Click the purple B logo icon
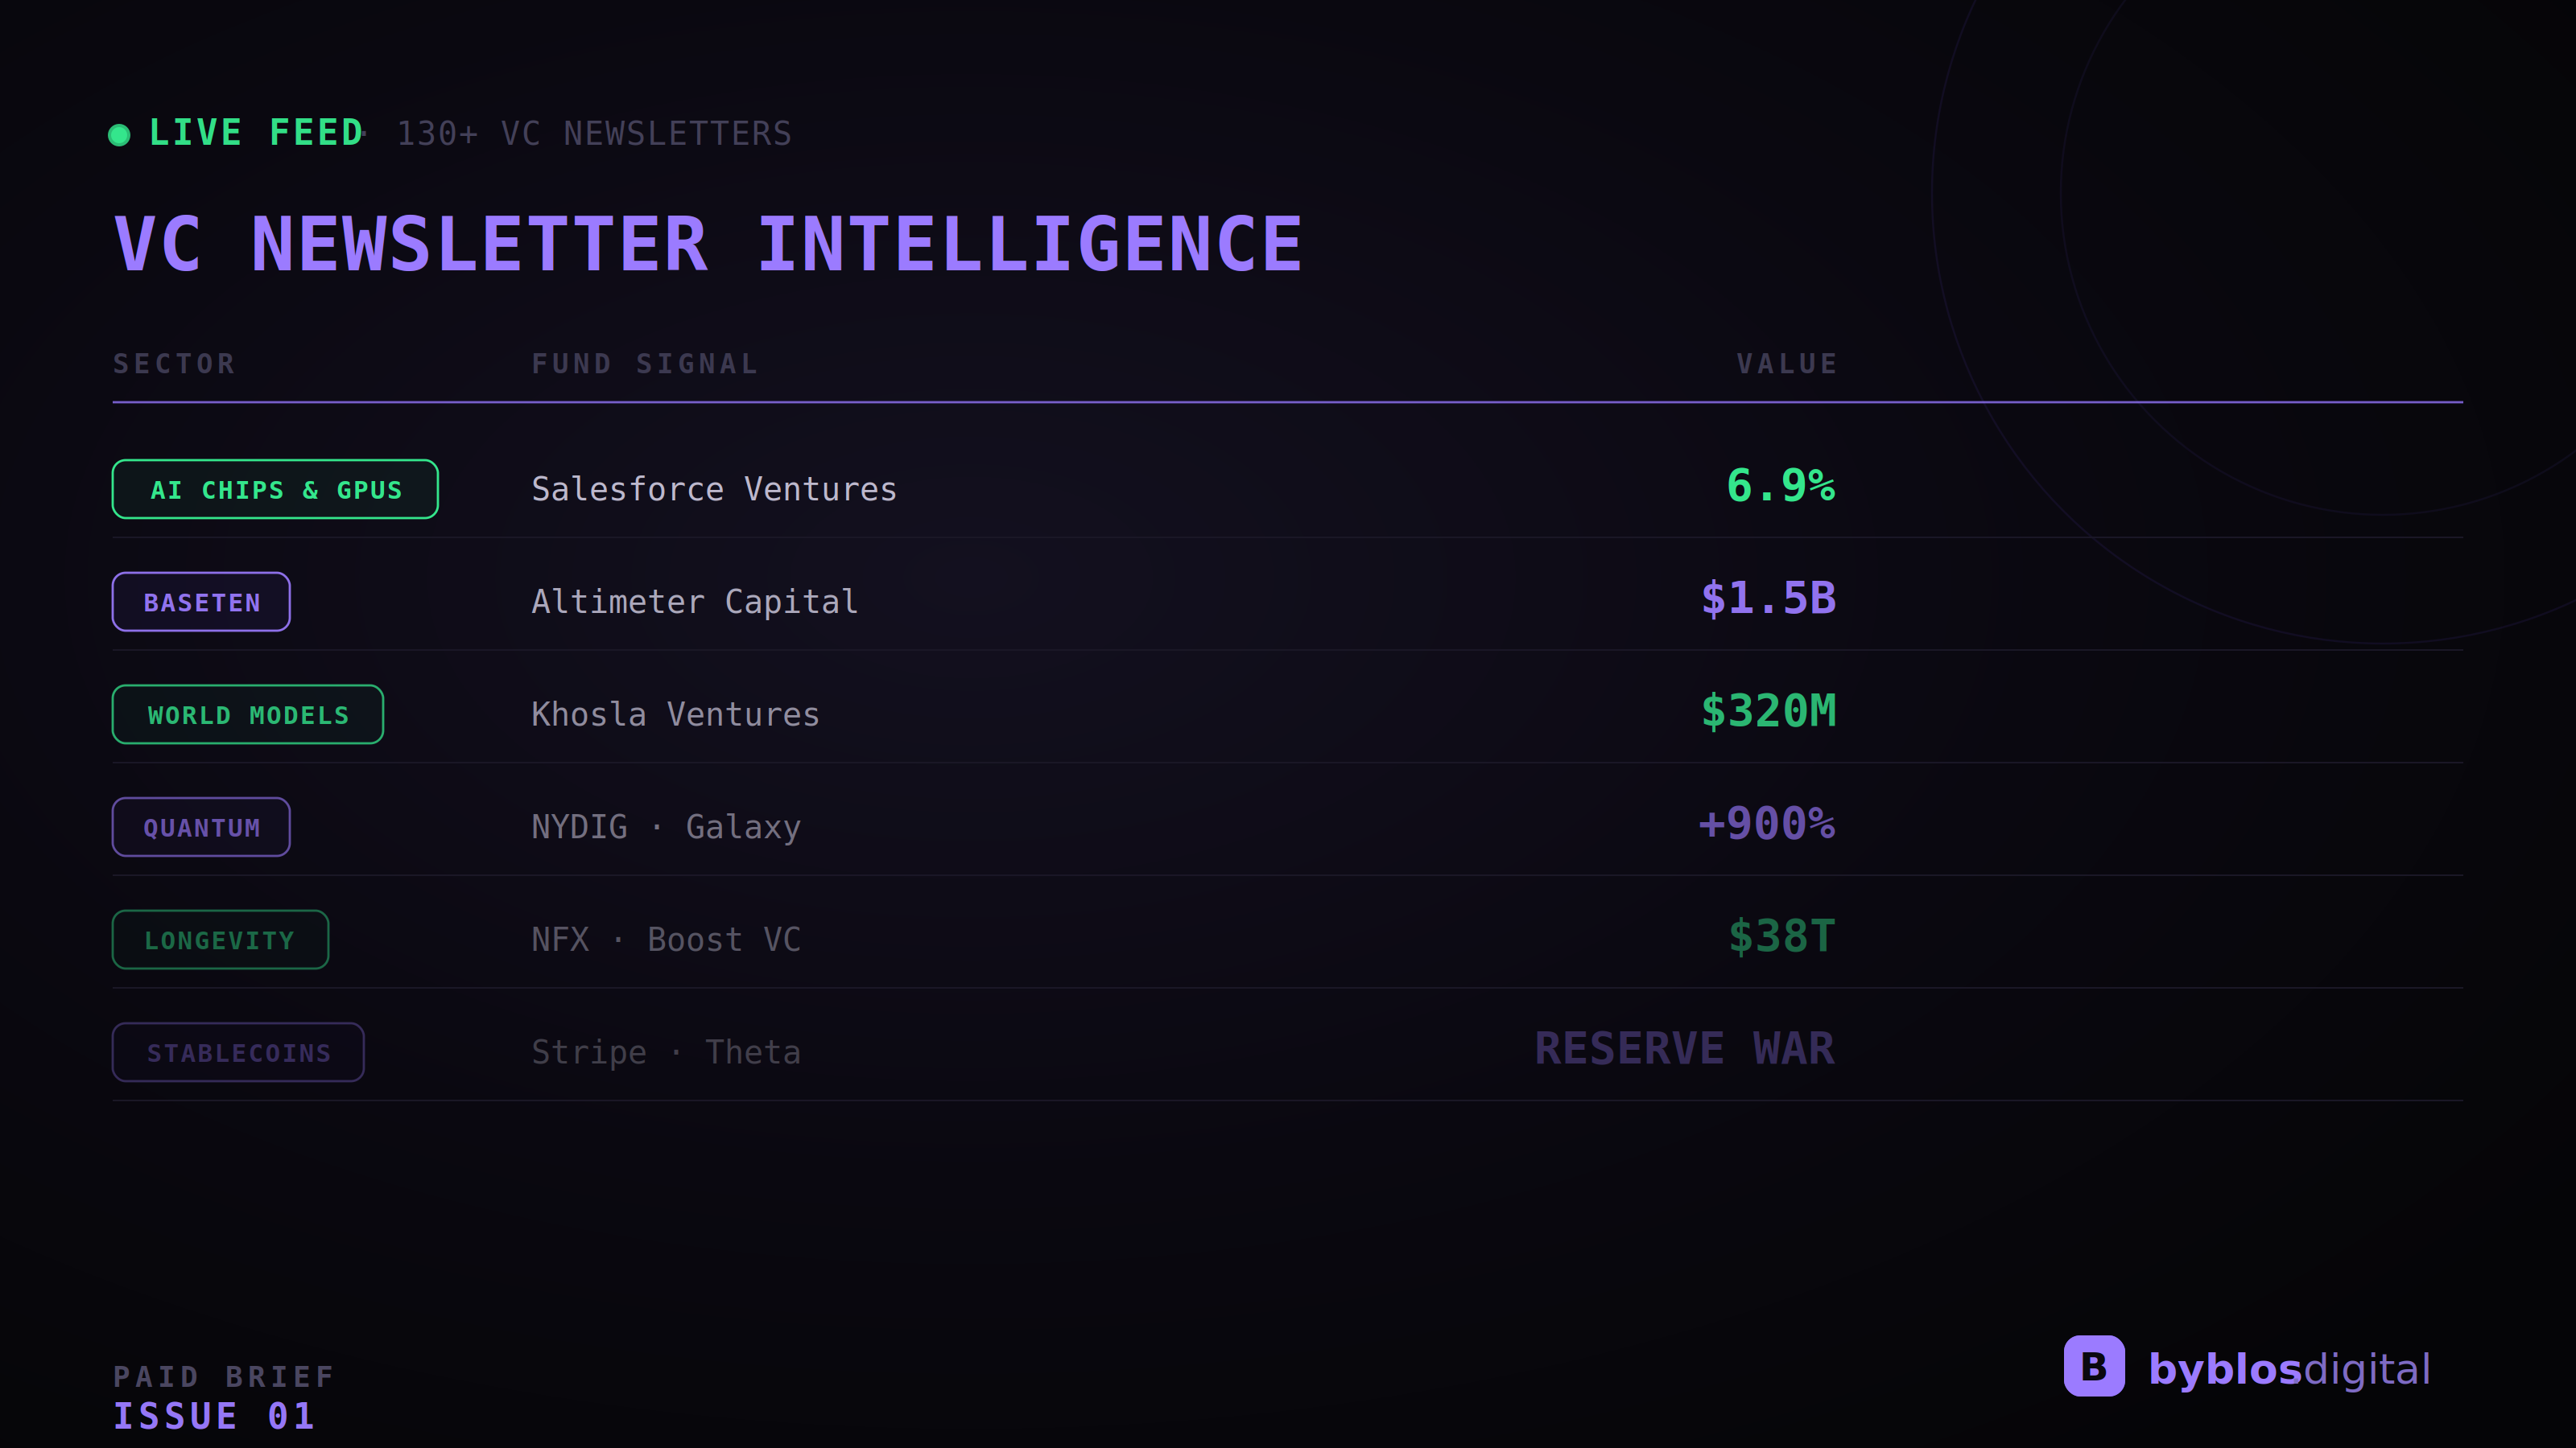The image size is (2576, 1448). click(2094, 1366)
